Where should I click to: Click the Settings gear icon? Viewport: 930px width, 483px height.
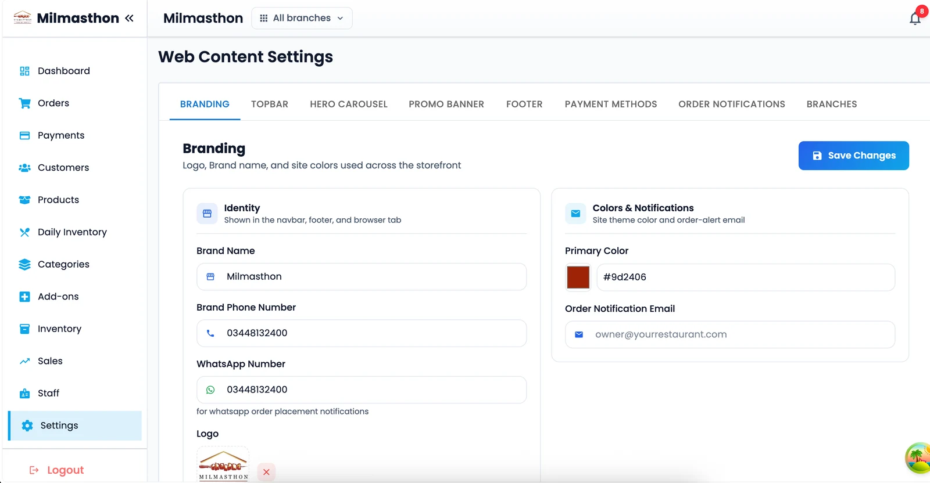(27, 426)
